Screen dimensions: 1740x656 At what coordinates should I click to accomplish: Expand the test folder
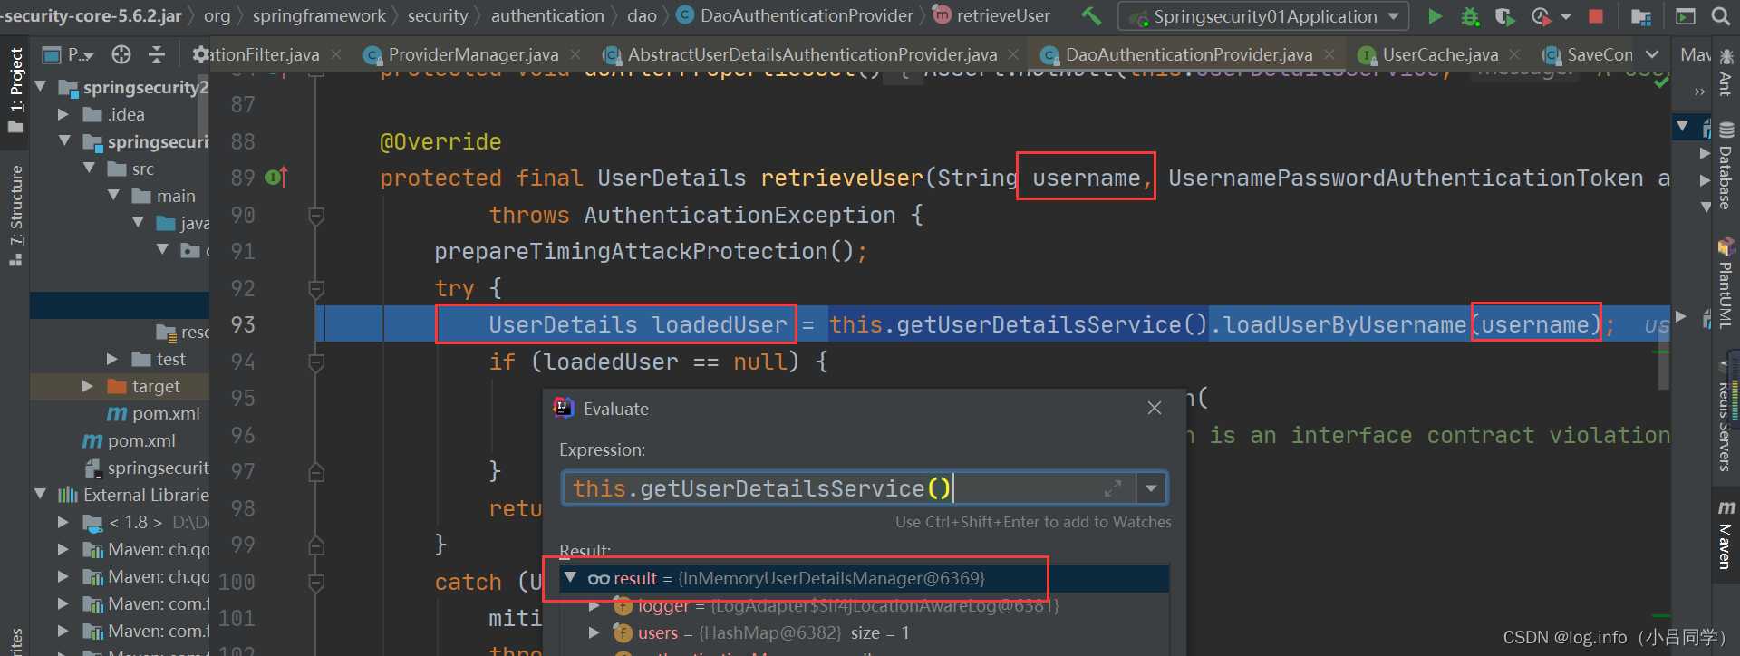[x=112, y=359]
